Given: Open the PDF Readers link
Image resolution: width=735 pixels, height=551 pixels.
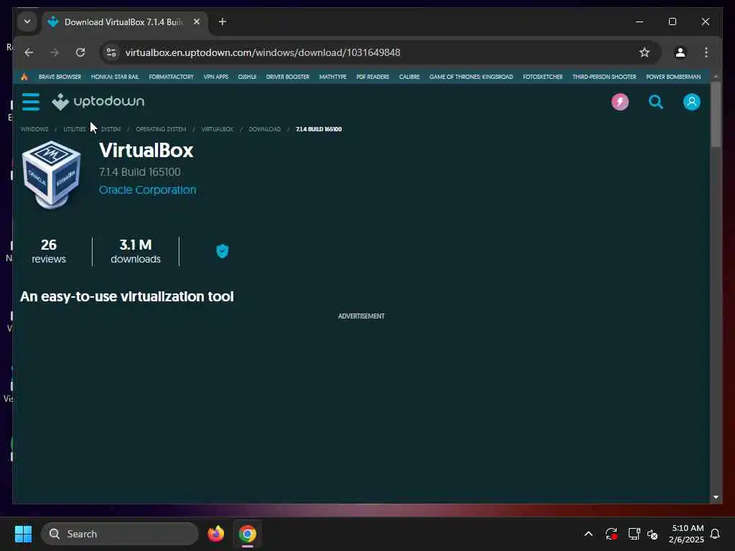Looking at the screenshot, I should [373, 77].
